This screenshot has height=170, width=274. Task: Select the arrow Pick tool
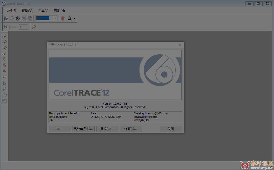point(4,84)
